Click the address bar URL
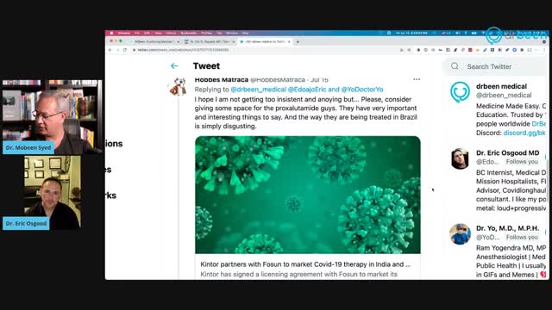552x310 pixels. point(184,50)
